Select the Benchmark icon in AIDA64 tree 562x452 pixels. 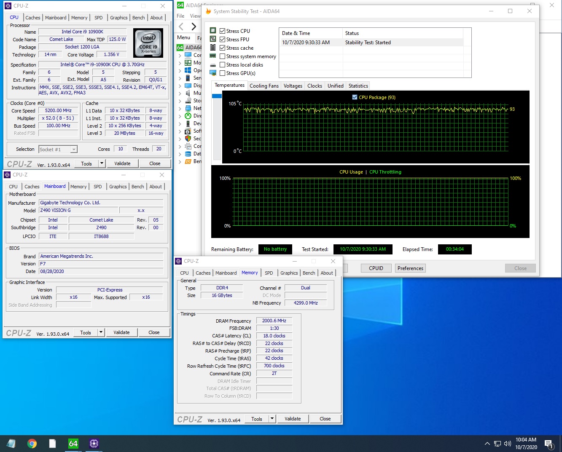pos(188,161)
